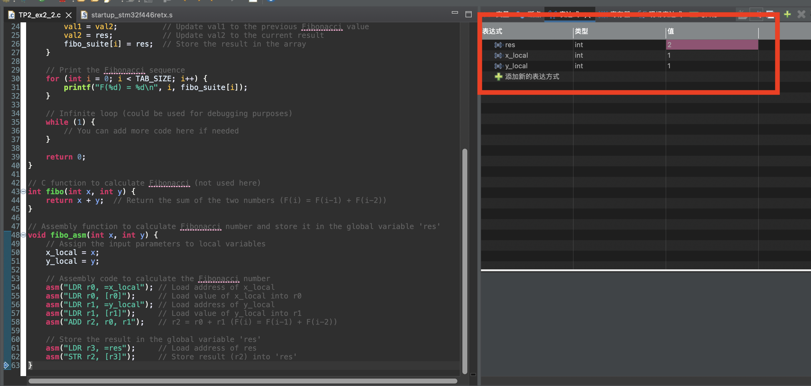Collapse the fibo_asm function fold marker
811x386 pixels.
[23, 235]
